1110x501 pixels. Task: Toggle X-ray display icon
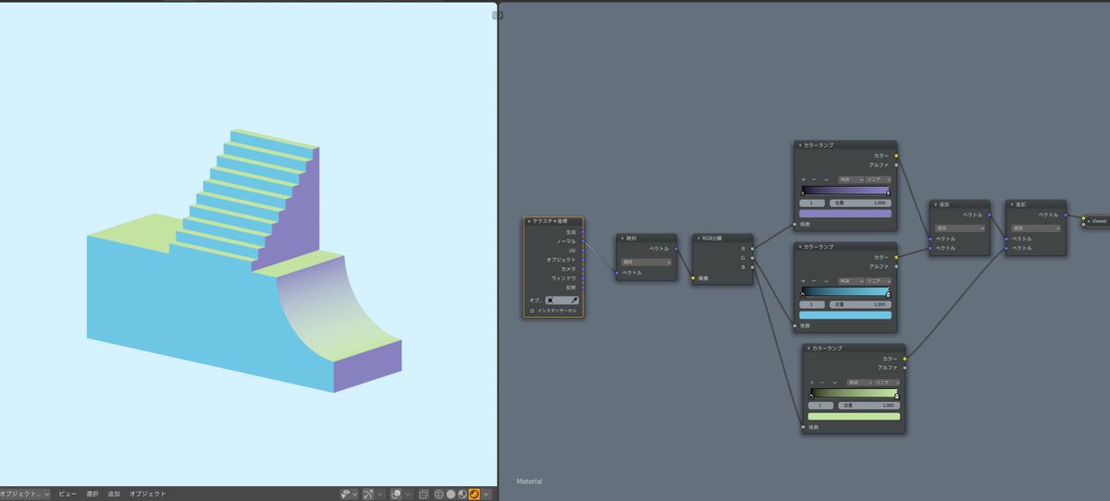coord(424,495)
